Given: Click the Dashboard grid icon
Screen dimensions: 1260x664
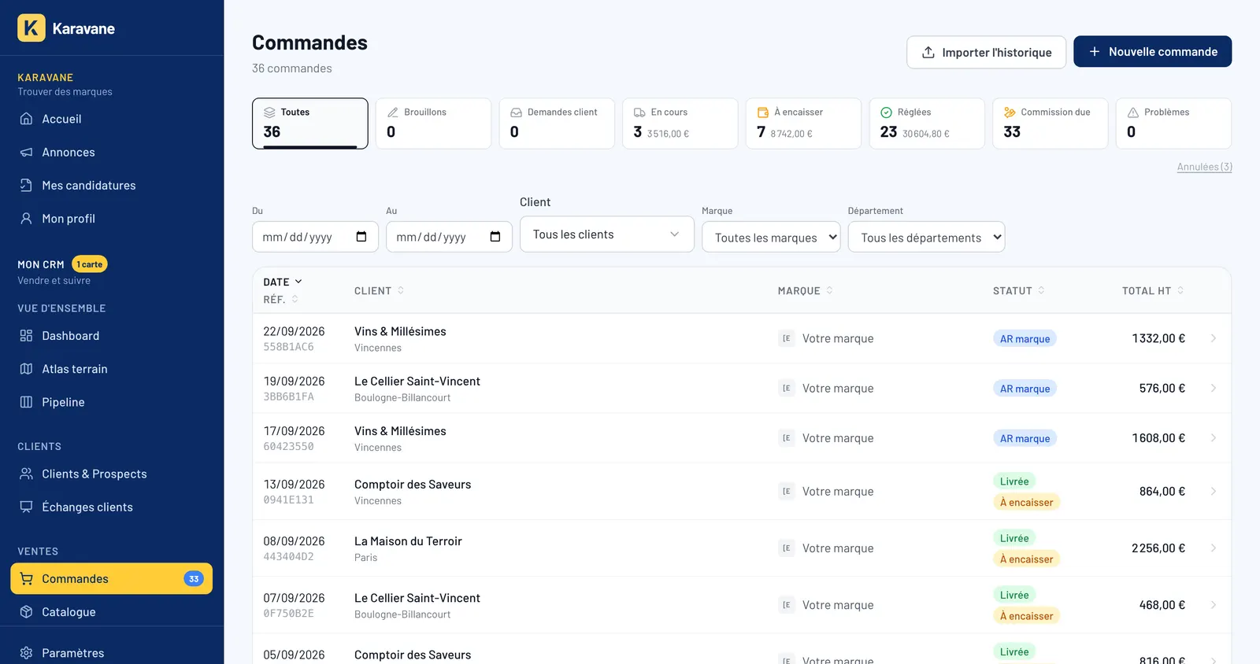Looking at the screenshot, I should coord(26,336).
